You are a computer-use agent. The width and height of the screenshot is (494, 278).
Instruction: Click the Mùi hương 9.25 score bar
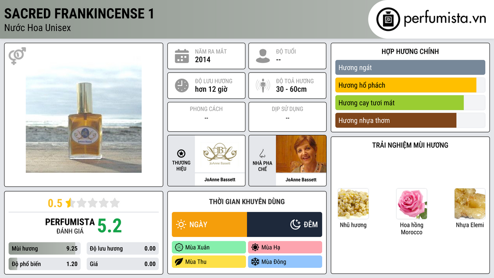[x=44, y=249]
